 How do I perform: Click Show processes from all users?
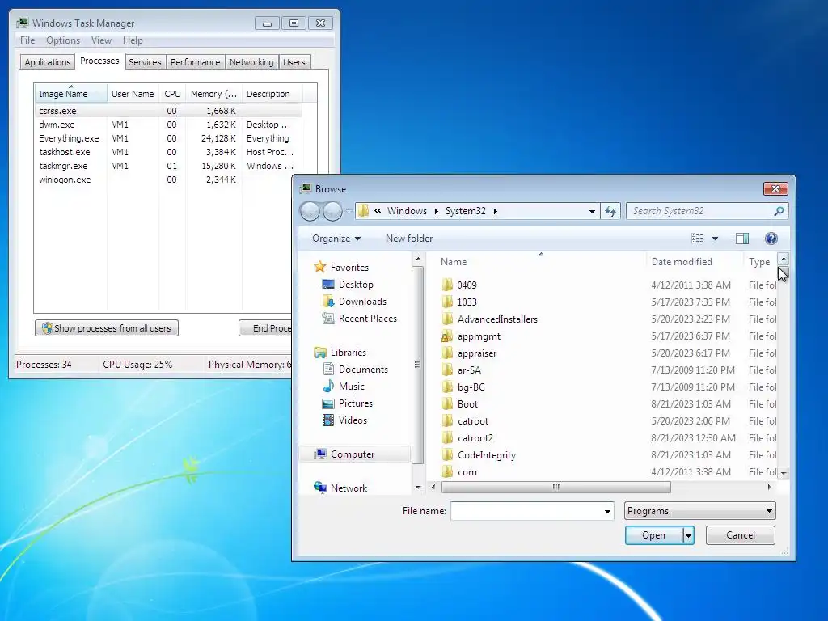[107, 328]
